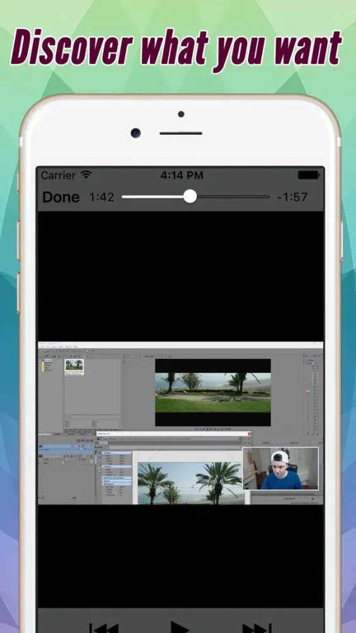This screenshot has width=356, height=633.
Task: Skip to the previous track with the rewind icon
Action: click(104, 629)
